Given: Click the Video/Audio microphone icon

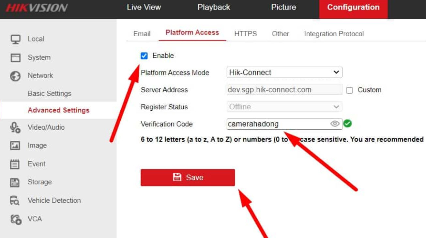Looking at the screenshot, I should coord(15,128).
